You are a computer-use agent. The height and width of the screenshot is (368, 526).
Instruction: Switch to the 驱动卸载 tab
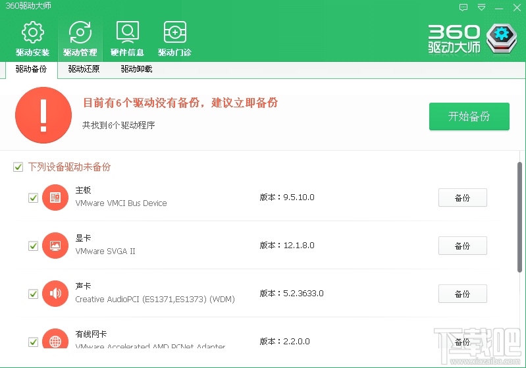tap(136, 69)
